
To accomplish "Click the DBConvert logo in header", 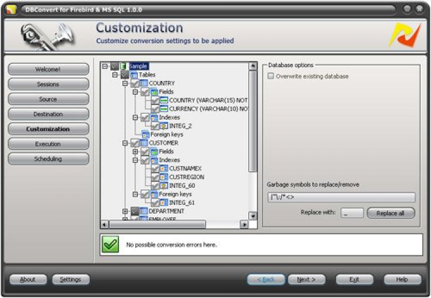I will pos(405,36).
